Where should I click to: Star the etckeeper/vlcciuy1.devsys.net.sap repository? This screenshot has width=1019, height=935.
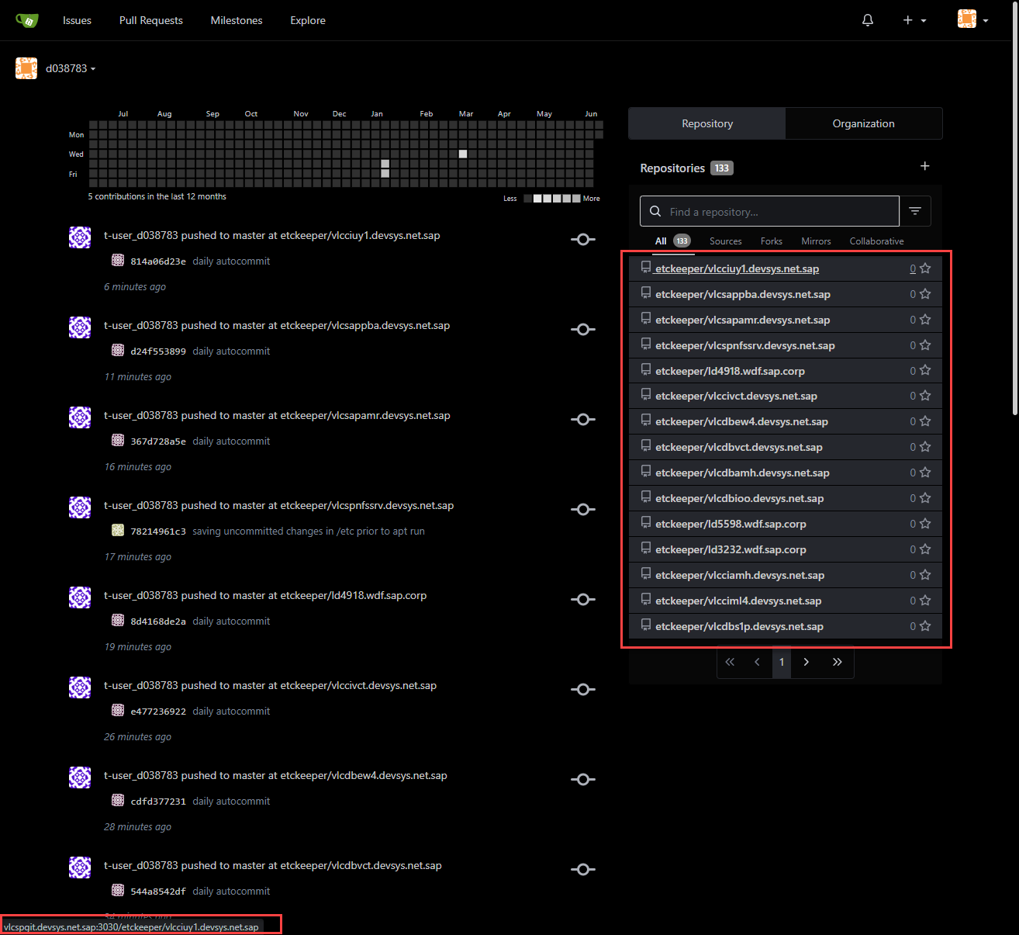925,268
